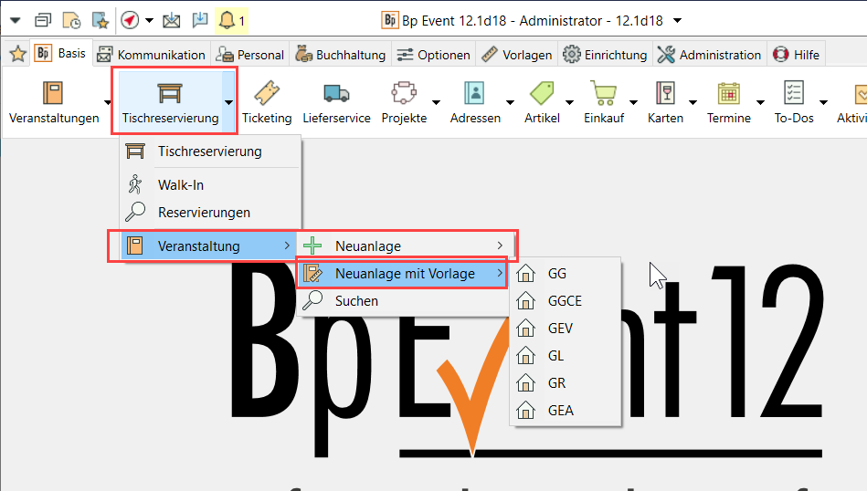The width and height of the screenshot is (867, 491).
Task: Expand the Veranstaltungen dropdown arrow
Action: point(107,101)
